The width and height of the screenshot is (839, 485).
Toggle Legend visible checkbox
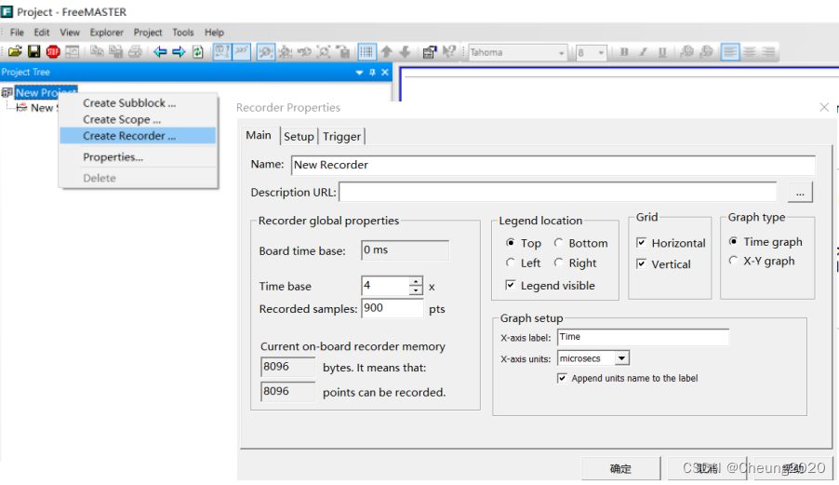(511, 286)
